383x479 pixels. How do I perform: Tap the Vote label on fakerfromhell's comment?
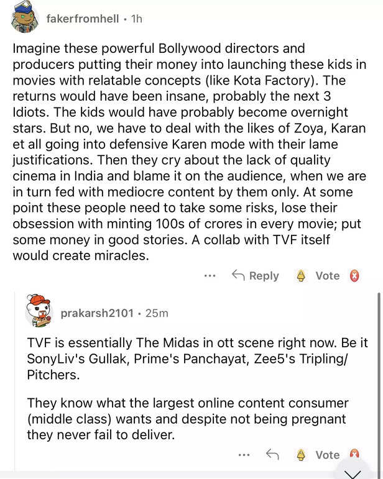[x=327, y=276]
